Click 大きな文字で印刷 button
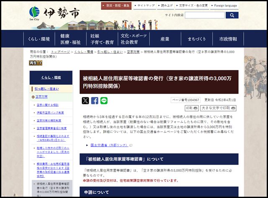The height and width of the screenshot is (198, 268). point(218,108)
